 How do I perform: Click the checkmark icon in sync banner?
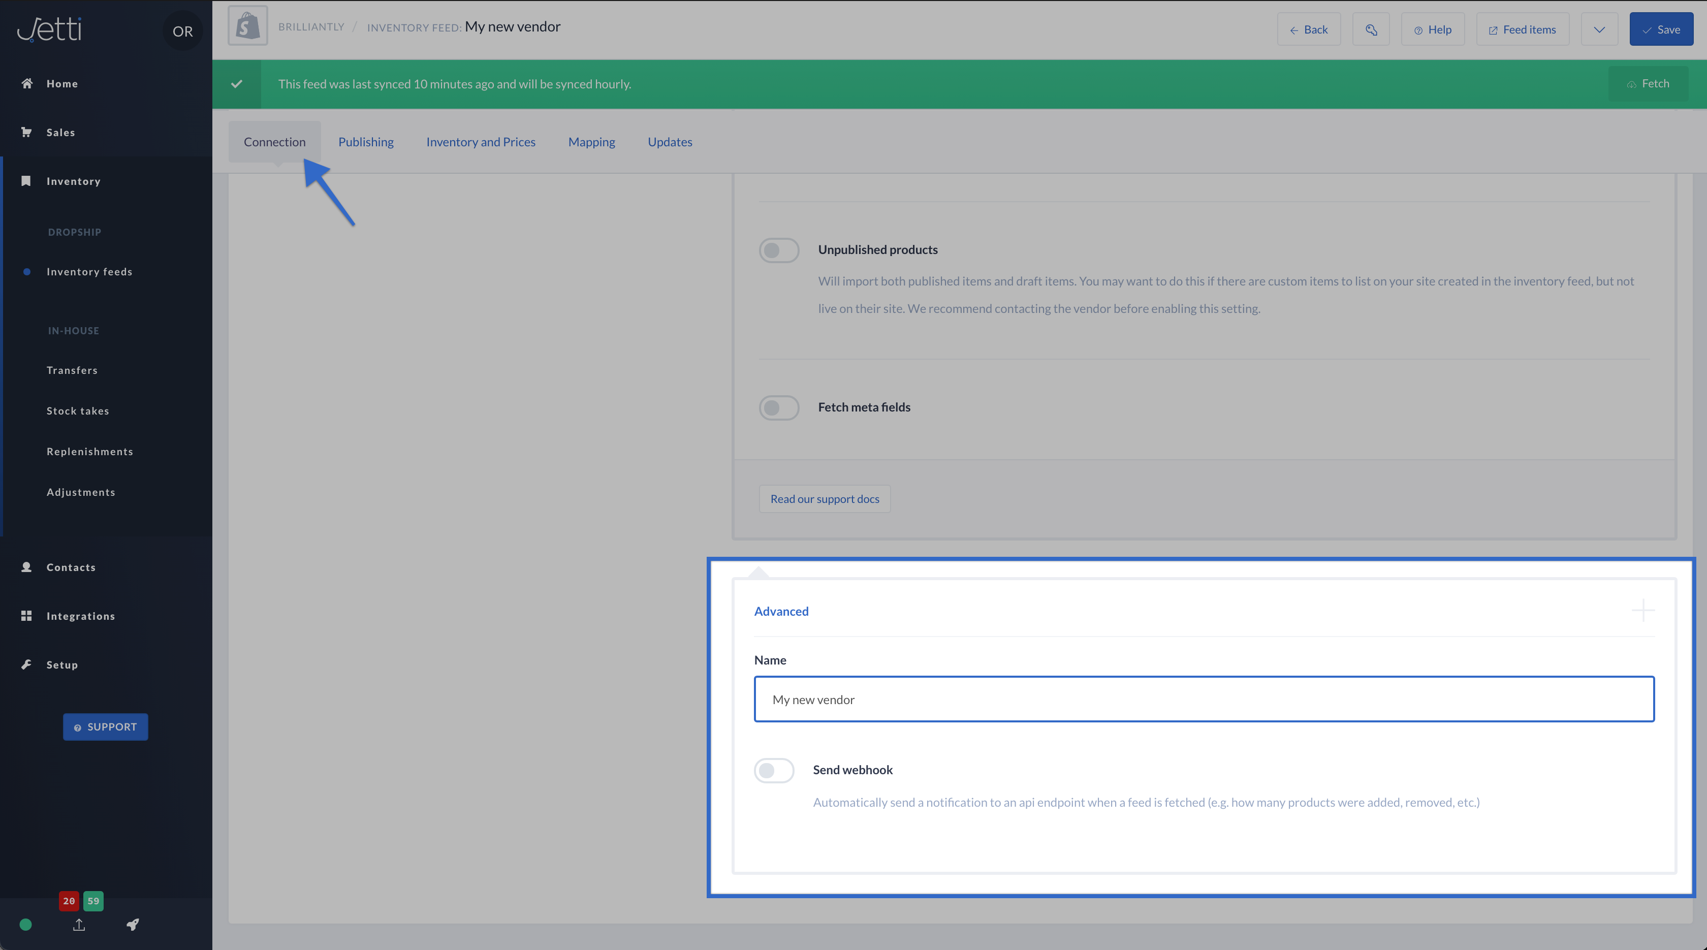coord(237,84)
